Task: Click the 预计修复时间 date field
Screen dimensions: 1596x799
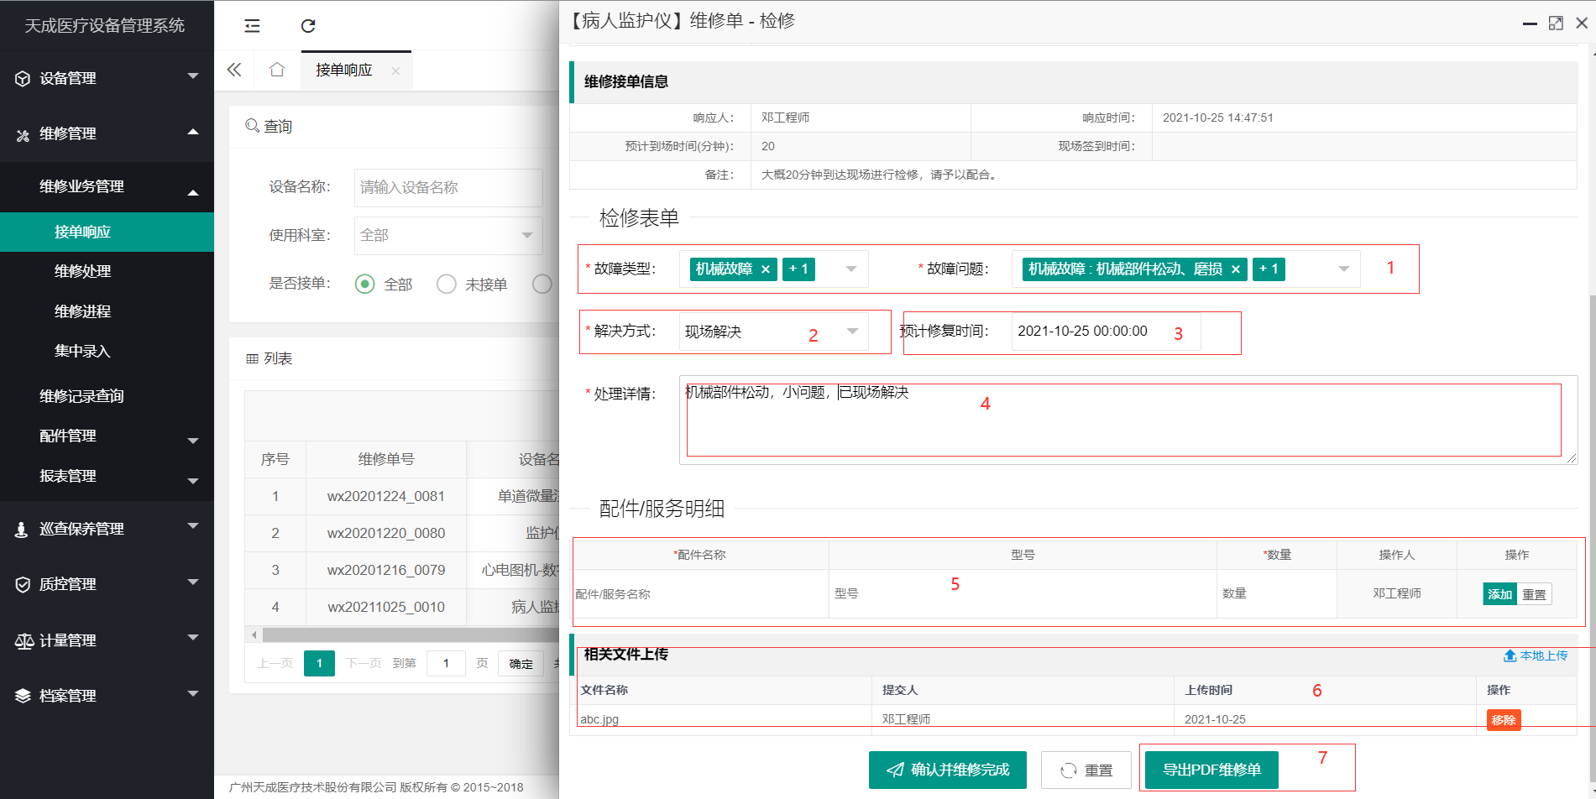Action: point(1106,332)
